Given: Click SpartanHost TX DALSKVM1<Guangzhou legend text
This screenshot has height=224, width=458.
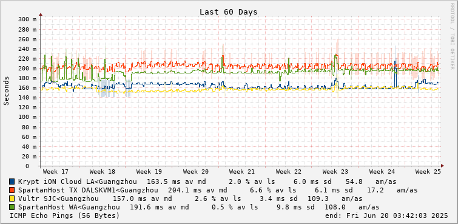Looking at the screenshot, I should (x=88, y=190).
